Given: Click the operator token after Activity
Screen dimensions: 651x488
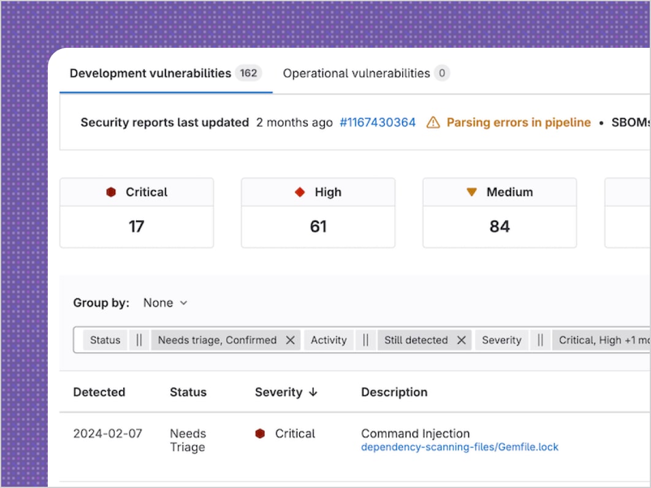Looking at the screenshot, I should click(365, 340).
